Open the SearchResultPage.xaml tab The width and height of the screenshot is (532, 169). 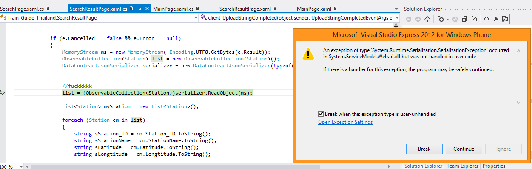coord(245,9)
